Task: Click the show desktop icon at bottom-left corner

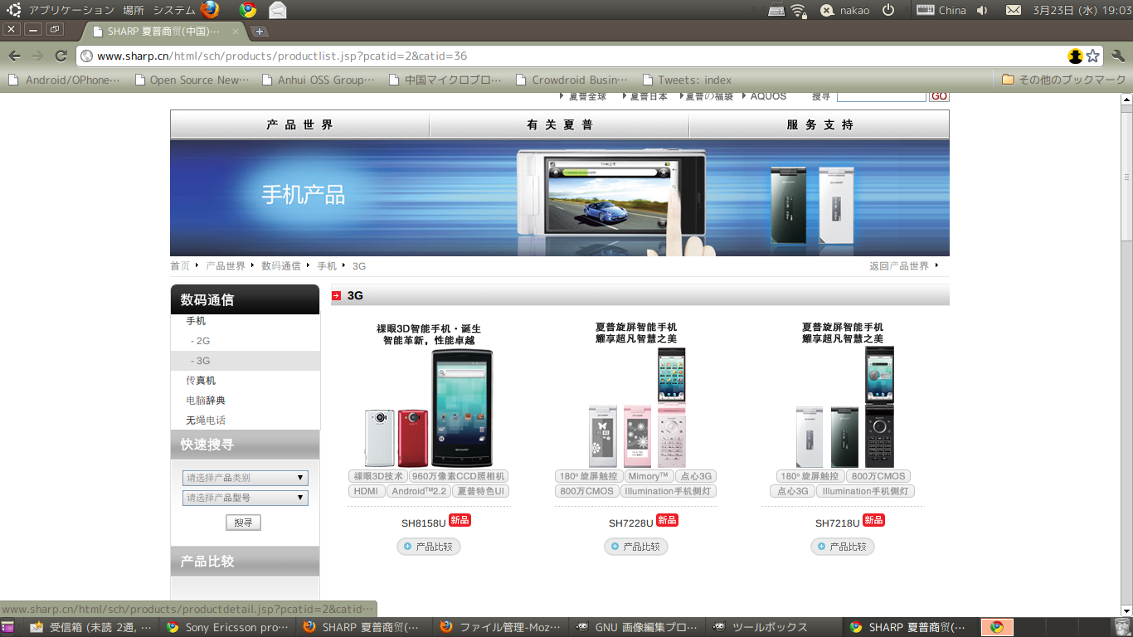Action: [7, 627]
